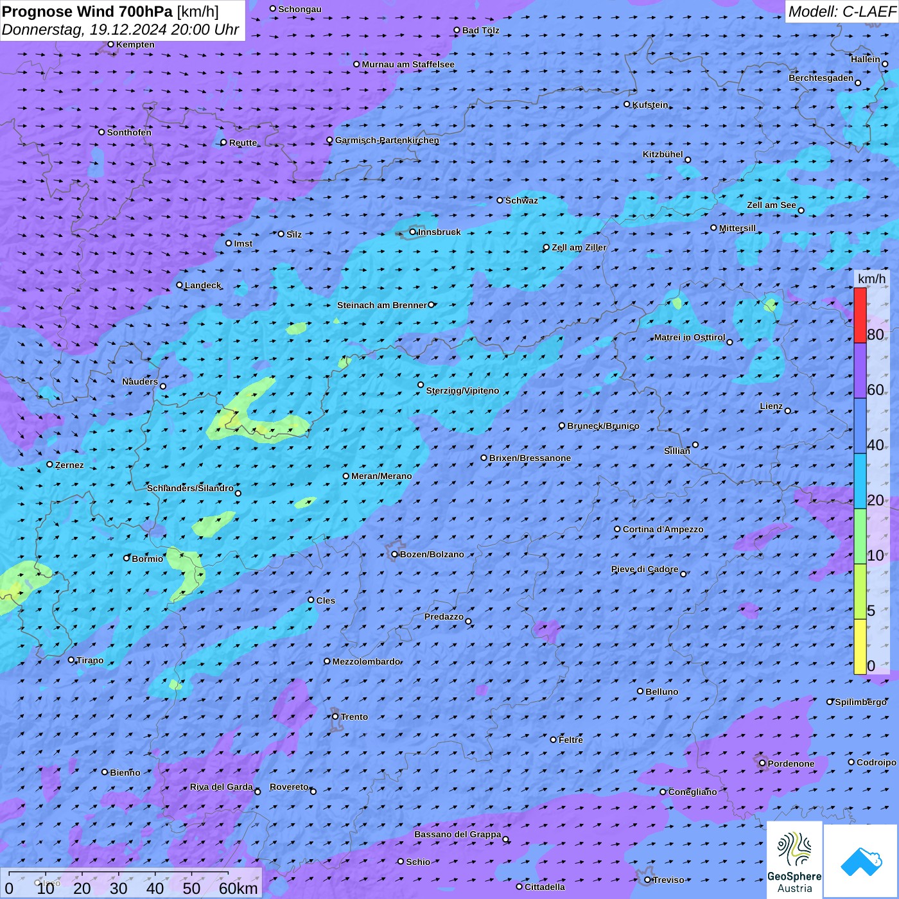Image resolution: width=899 pixels, height=899 pixels.
Task: Click the Bienno label
Action: click(x=125, y=772)
